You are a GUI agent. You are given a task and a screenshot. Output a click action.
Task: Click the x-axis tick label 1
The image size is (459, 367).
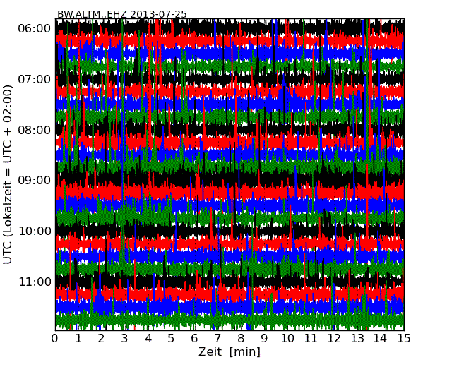[x=78, y=339]
